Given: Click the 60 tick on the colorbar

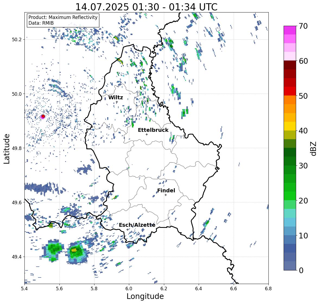Looking at the screenshot, I should [303, 61].
